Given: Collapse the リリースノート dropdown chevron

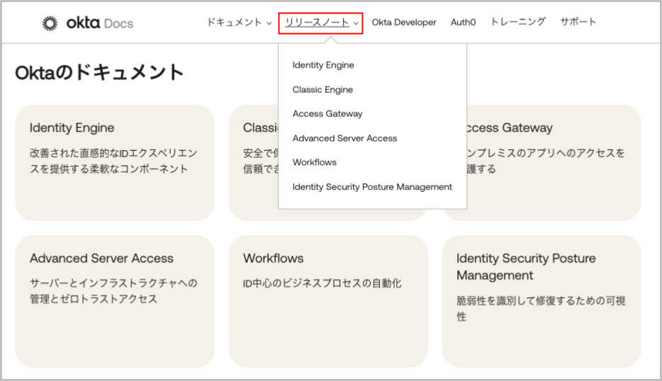Looking at the screenshot, I should click(x=356, y=23).
